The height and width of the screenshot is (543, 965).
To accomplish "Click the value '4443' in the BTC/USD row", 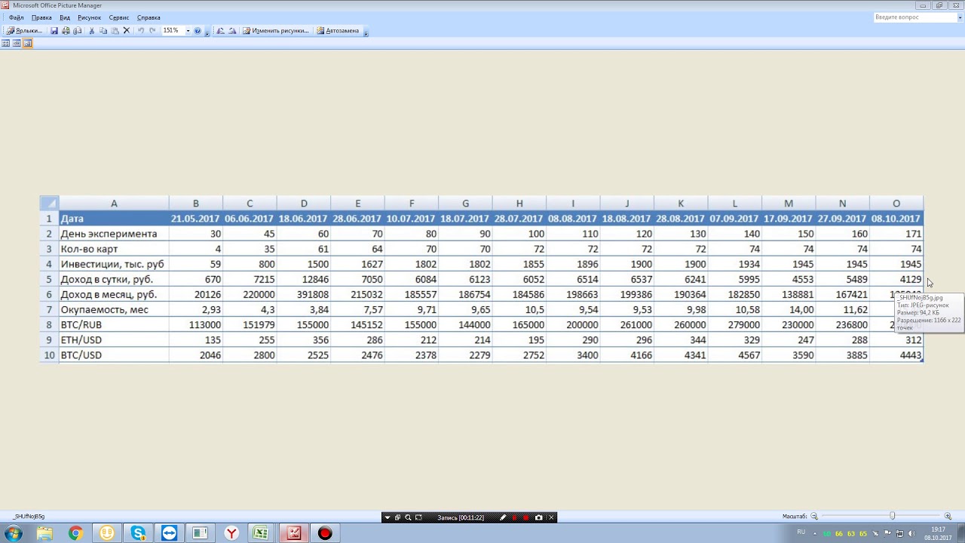I will pos(910,355).
